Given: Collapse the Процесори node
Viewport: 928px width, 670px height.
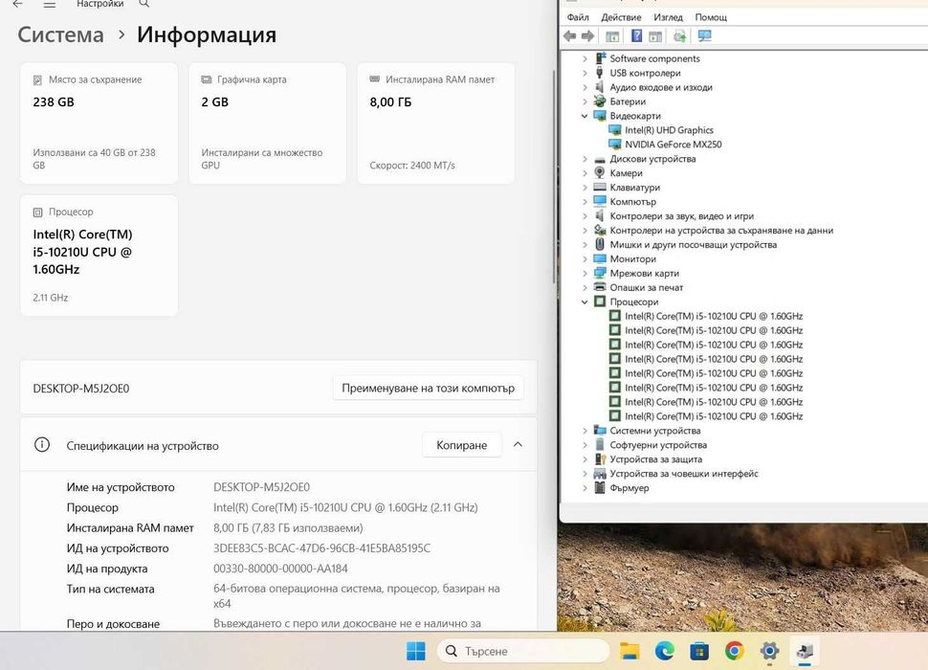Looking at the screenshot, I should 585,301.
